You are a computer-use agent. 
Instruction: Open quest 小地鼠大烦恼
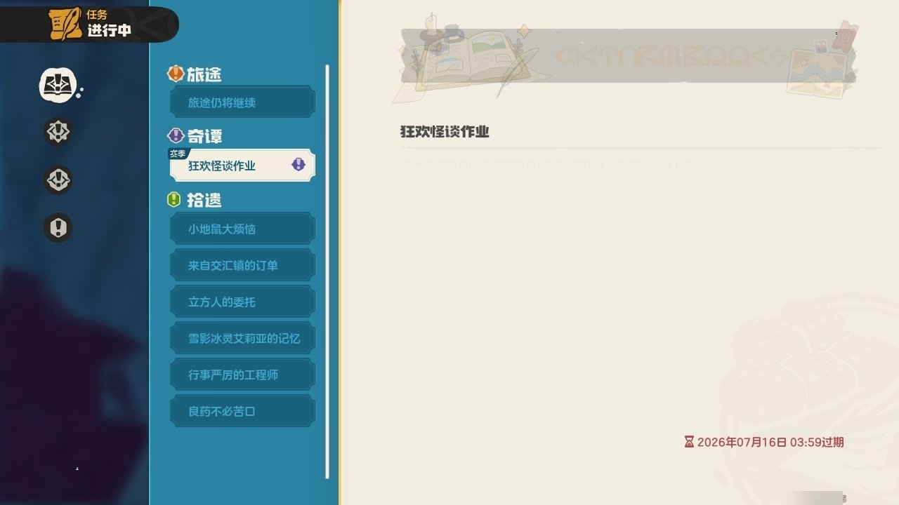click(242, 229)
